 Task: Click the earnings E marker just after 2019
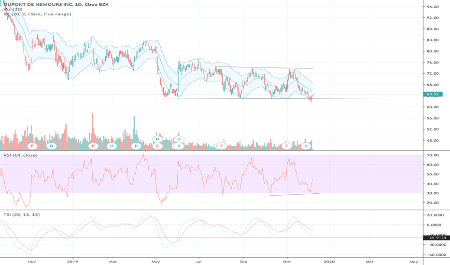pyautogui.click(x=93, y=146)
